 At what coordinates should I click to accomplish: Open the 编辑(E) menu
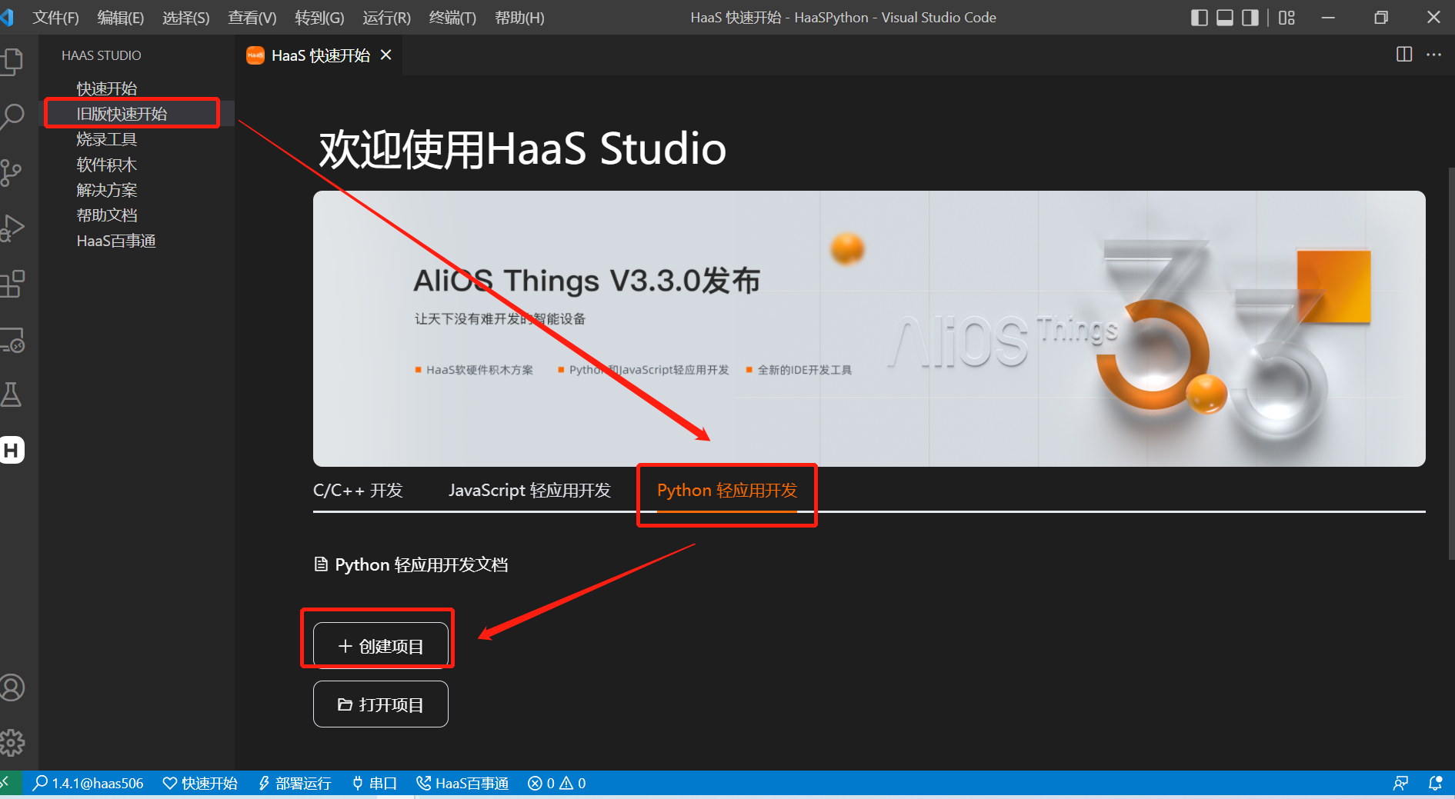(x=121, y=18)
